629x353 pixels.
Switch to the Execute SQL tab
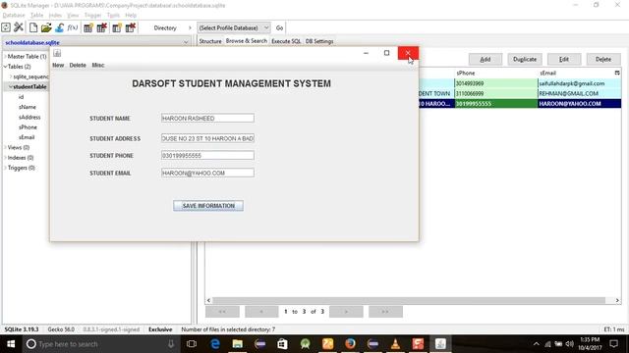click(286, 41)
